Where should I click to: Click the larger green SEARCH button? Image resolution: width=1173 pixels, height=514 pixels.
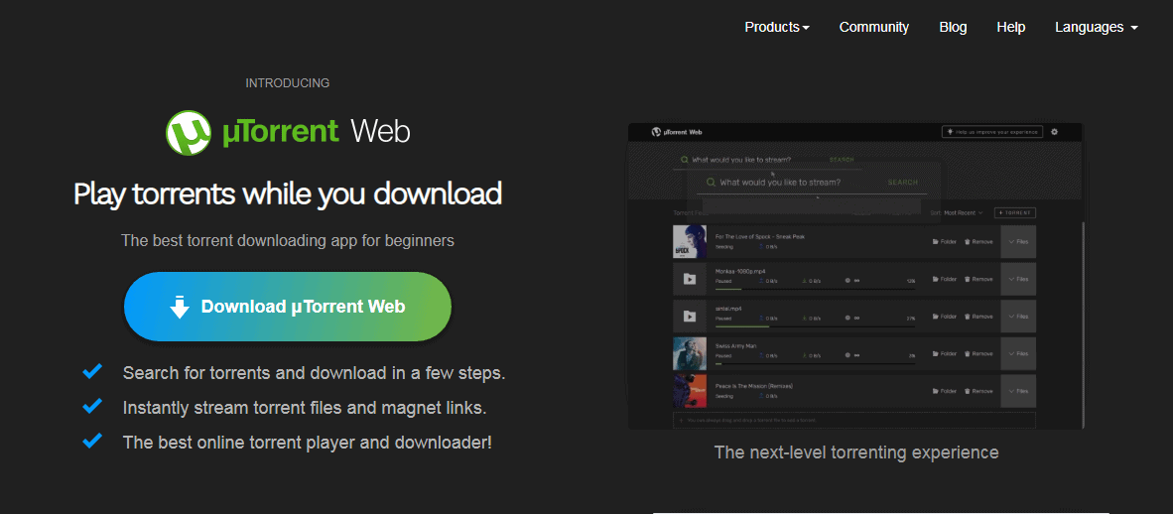point(902,183)
